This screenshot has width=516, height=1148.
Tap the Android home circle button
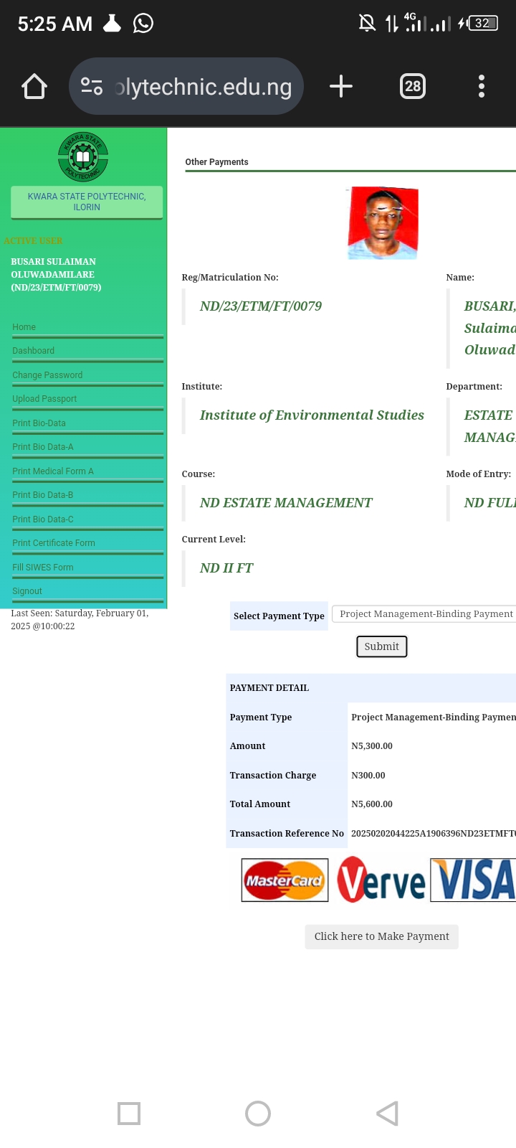[x=258, y=1114]
